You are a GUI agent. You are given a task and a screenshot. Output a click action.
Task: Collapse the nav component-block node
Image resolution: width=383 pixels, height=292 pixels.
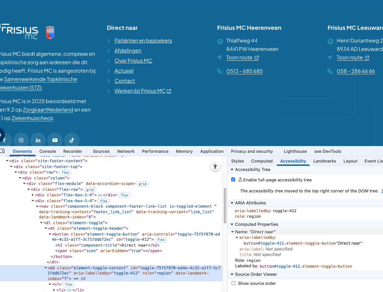(37, 206)
